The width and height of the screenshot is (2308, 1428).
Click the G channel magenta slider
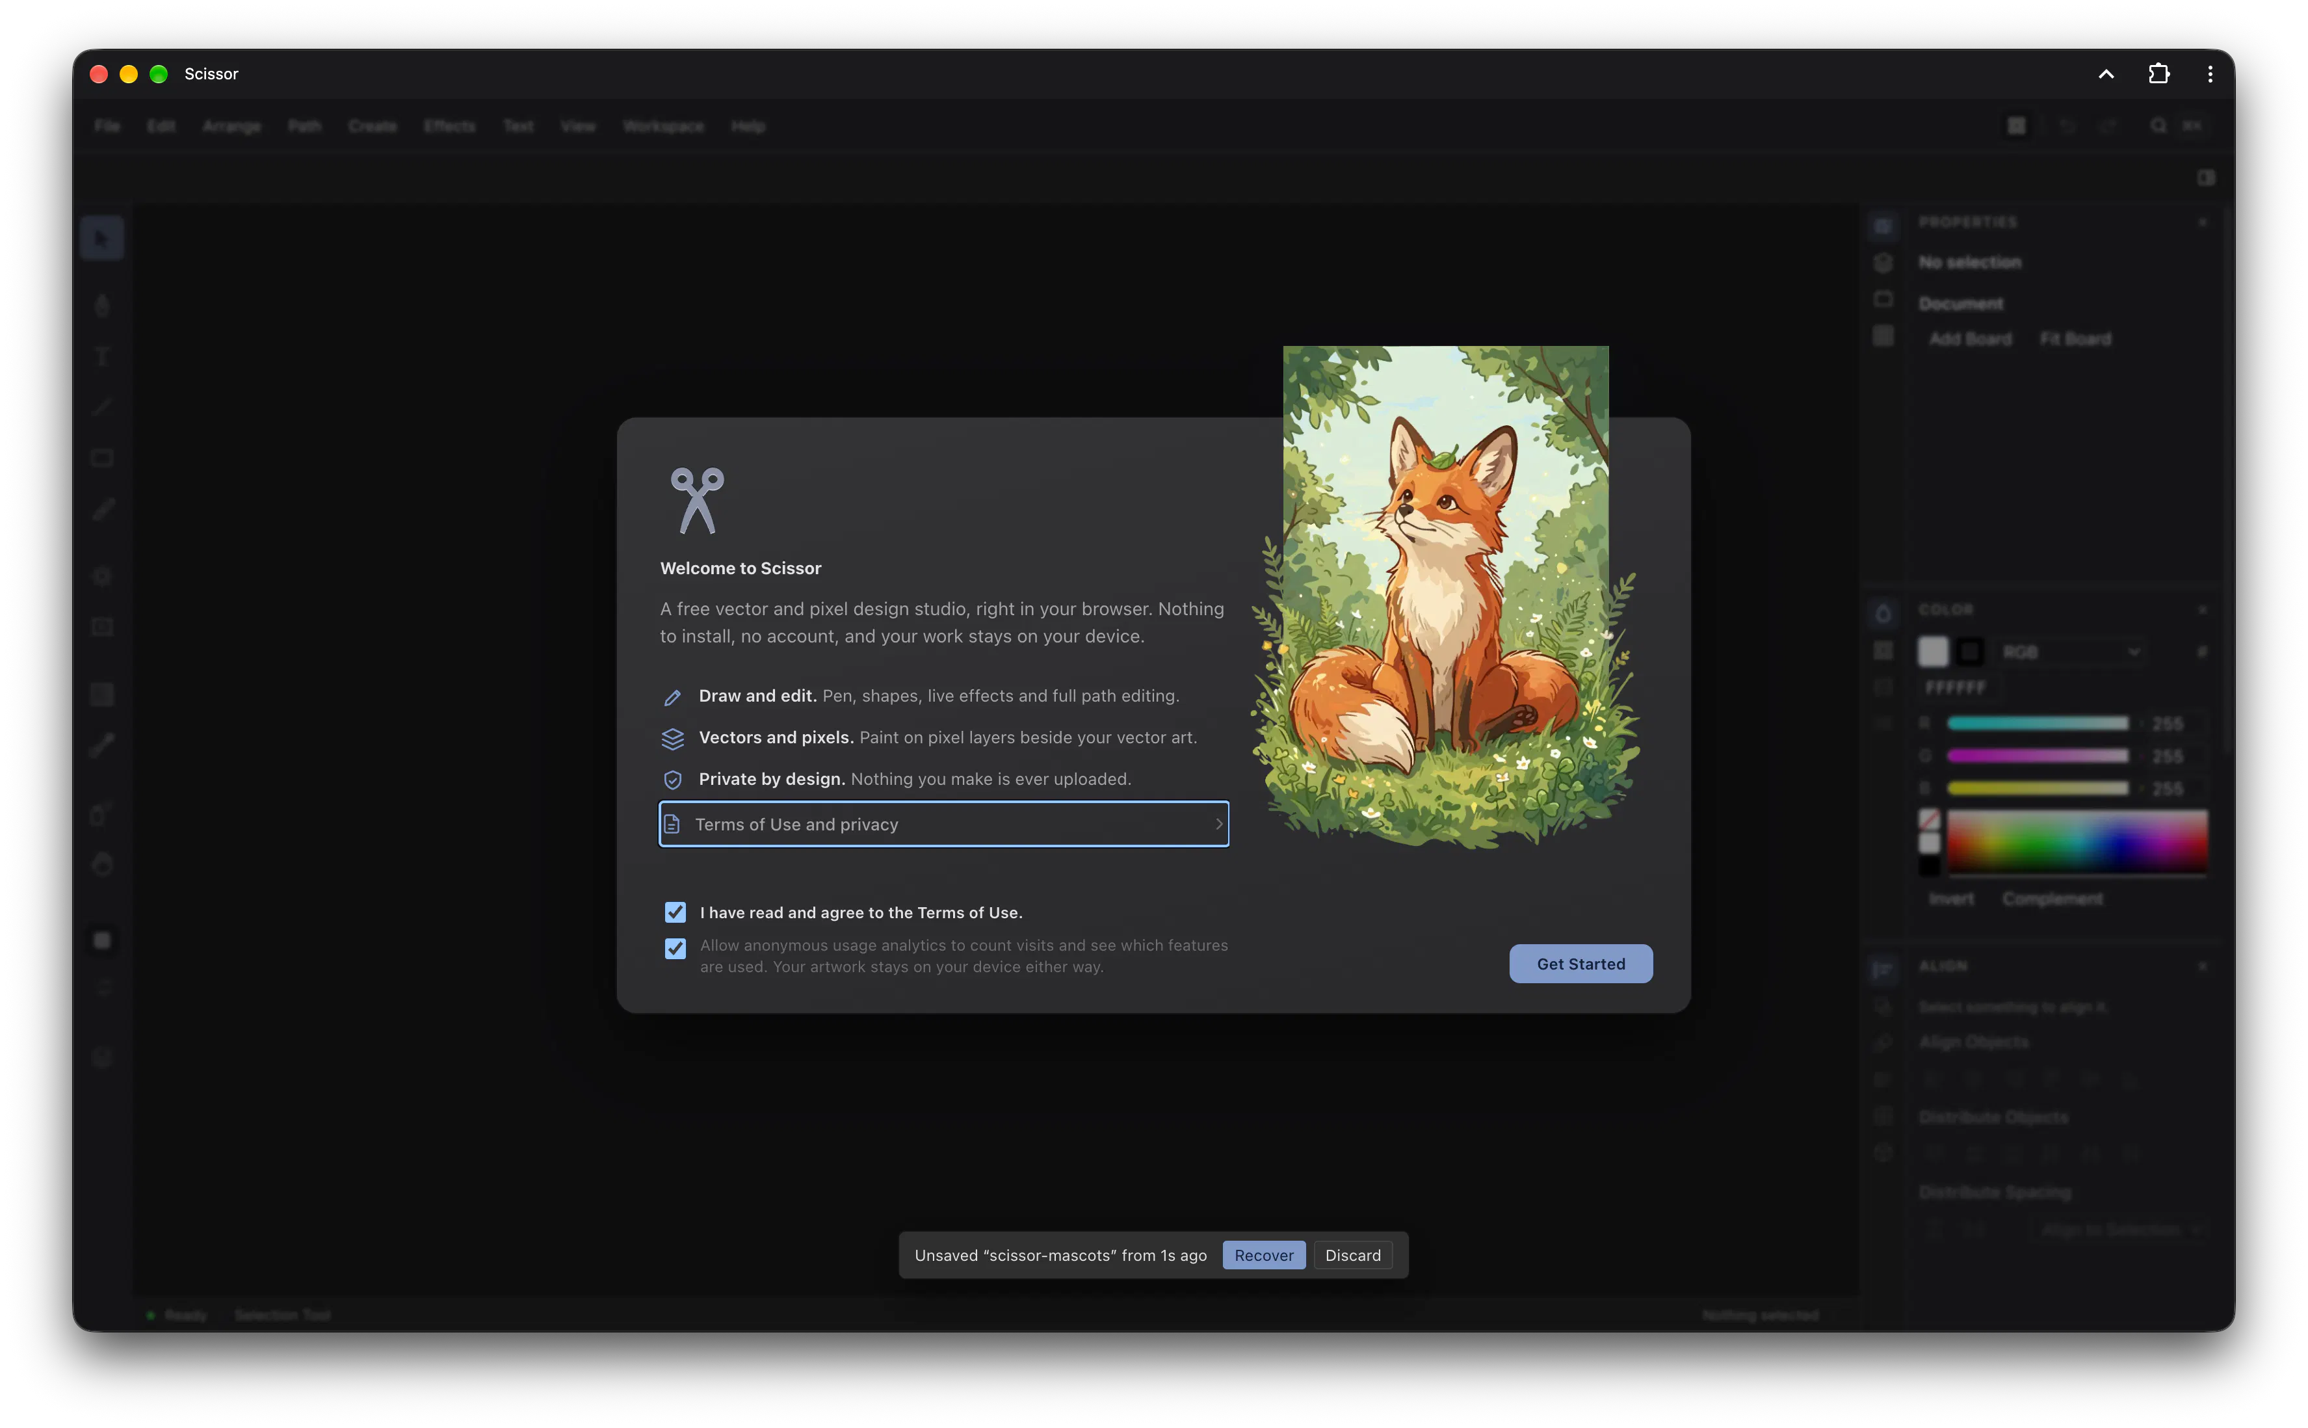(2037, 756)
